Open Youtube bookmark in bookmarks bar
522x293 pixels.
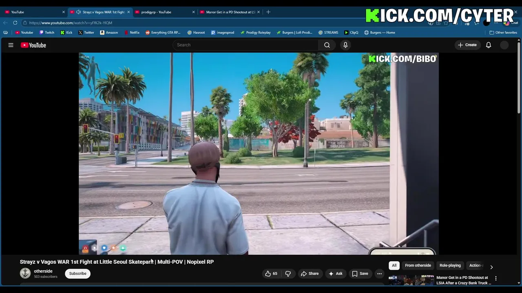click(24, 33)
